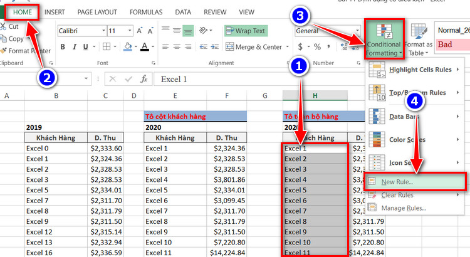This screenshot has height=257, width=470.
Task: Increase font size with the larger A icon
Action: tap(139, 31)
